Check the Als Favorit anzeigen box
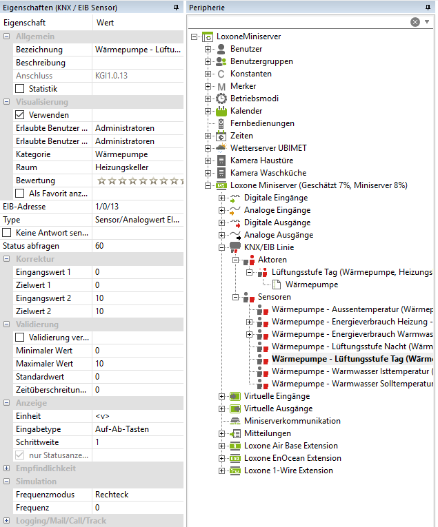The width and height of the screenshot is (438, 527). tap(20, 194)
